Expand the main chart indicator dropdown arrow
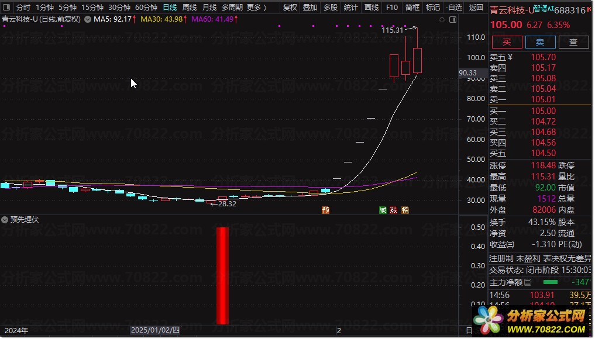The width and height of the screenshot is (595, 339). tap(88, 19)
